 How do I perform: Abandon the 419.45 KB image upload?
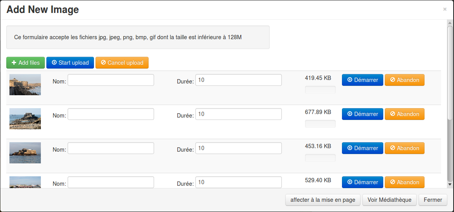(x=404, y=80)
